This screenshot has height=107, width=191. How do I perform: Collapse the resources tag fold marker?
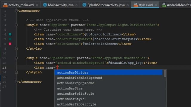(16, 11)
